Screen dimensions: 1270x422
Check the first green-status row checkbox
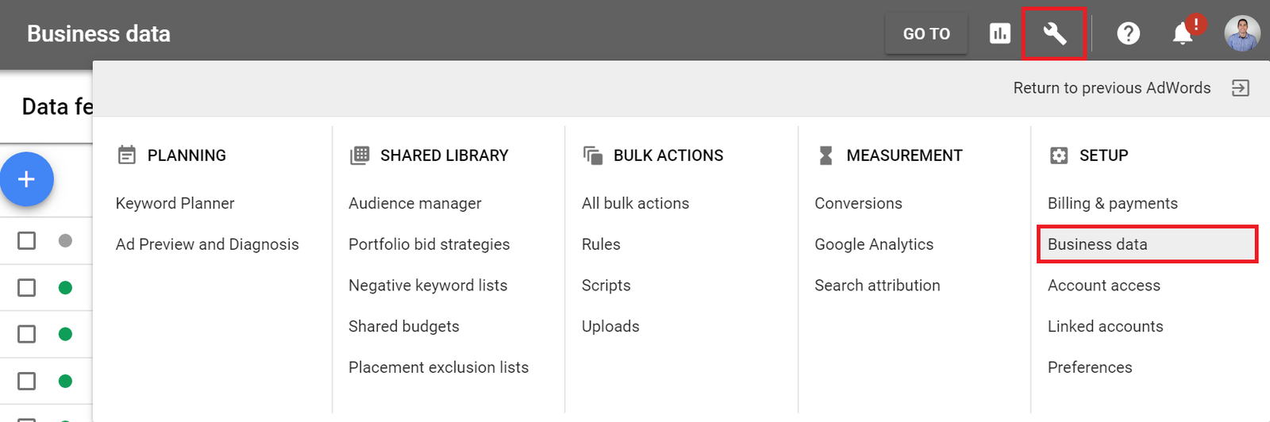[27, 287]
